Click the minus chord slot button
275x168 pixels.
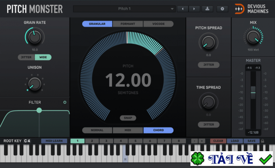195,141
